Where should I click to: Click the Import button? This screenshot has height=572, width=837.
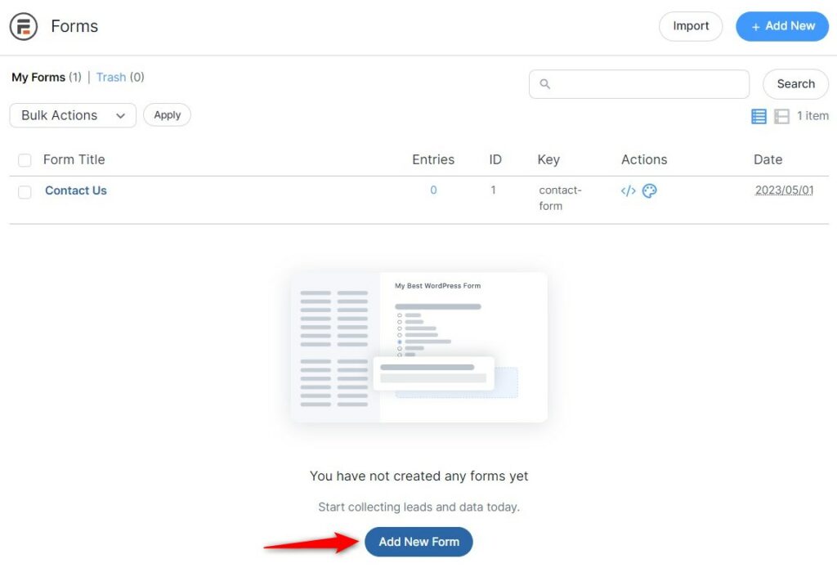pos(691,26)
